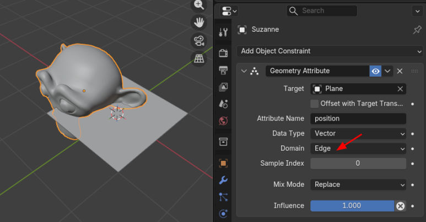The height and width of the screenshot is (222, 426).
Task: Click the Influence slider
Action: [352, 205]
